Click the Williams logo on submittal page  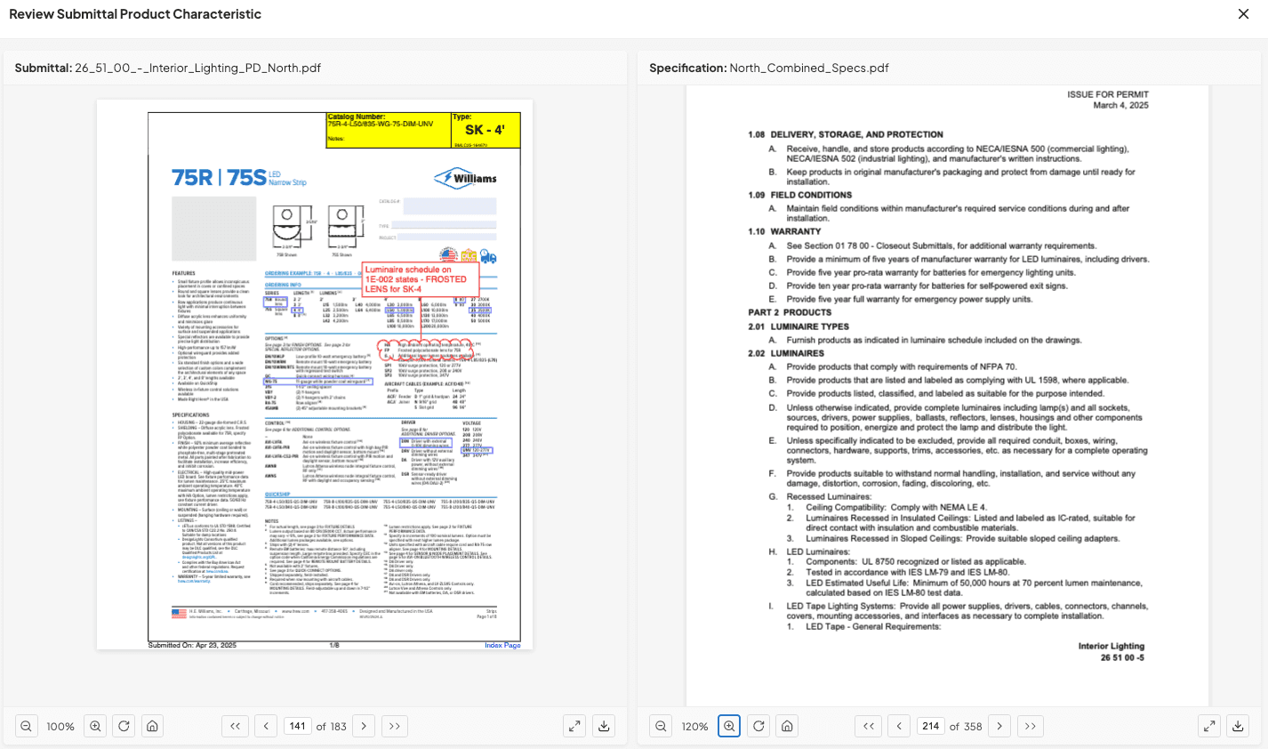tap(465, 178)
